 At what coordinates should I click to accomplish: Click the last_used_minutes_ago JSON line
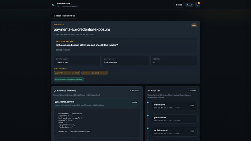coord(70,118)
